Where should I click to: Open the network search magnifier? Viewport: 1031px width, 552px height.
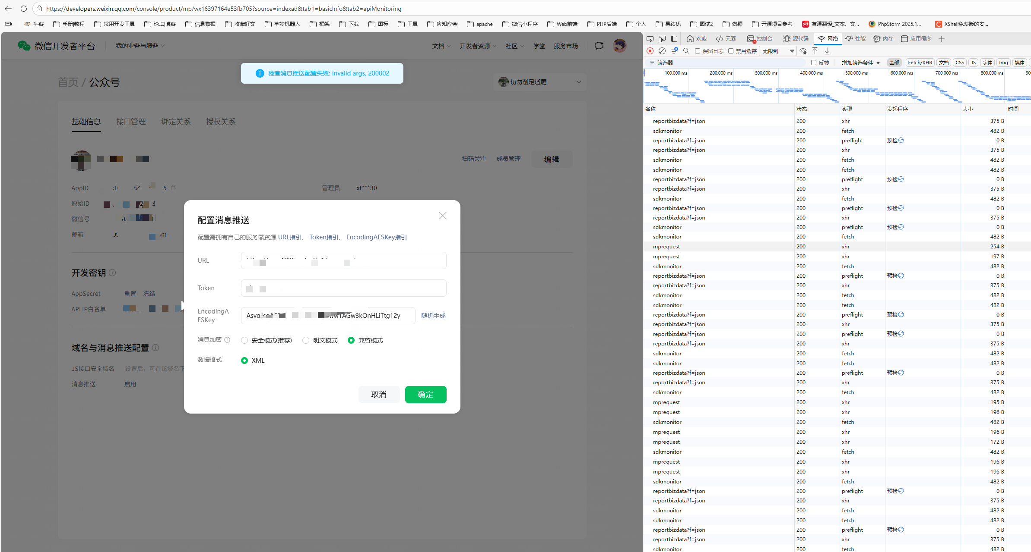coord(686,51)
